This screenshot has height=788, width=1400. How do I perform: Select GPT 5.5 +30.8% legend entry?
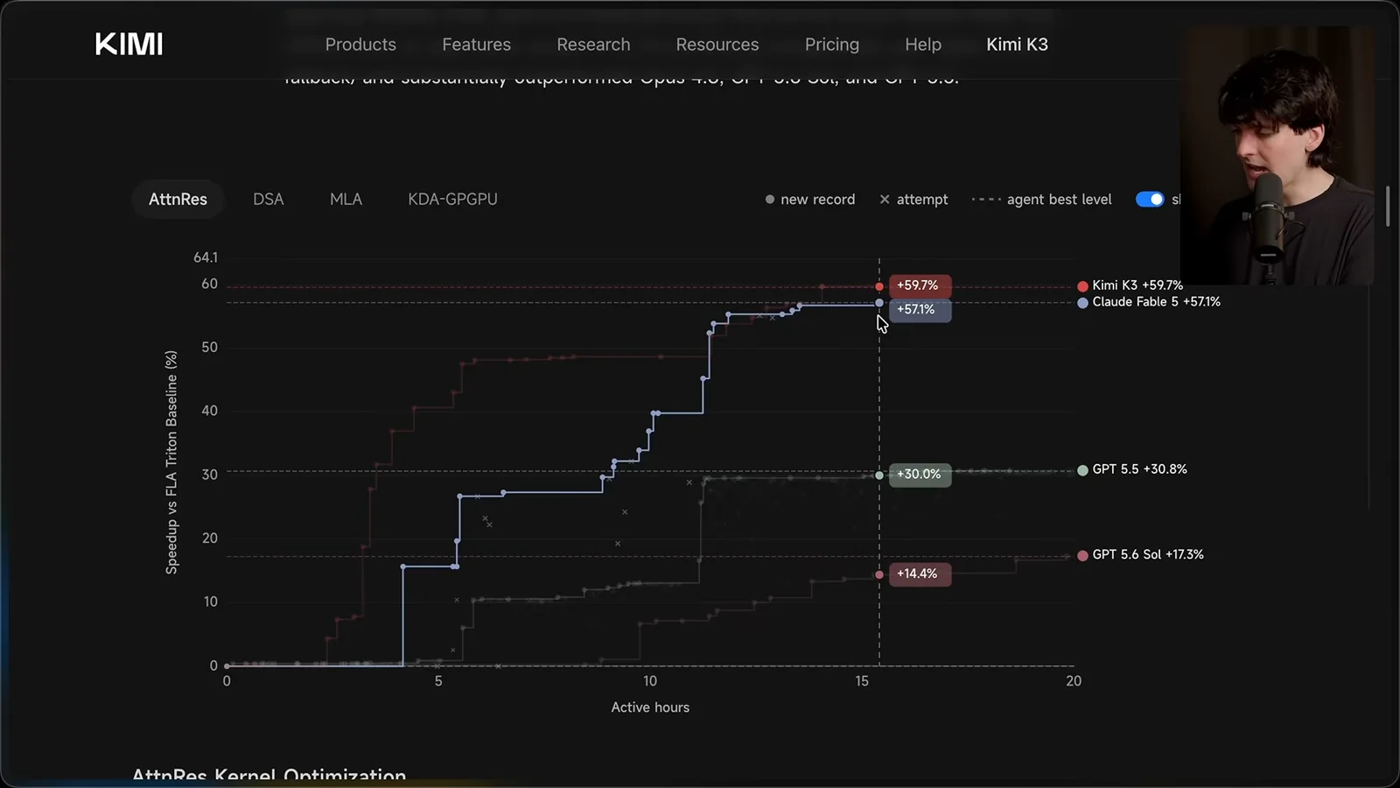(1132, 469)
